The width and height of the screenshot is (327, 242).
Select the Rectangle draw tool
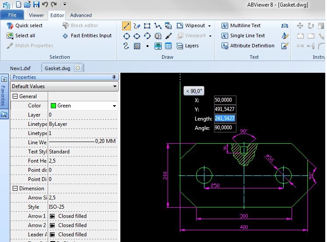click(148, 26)
